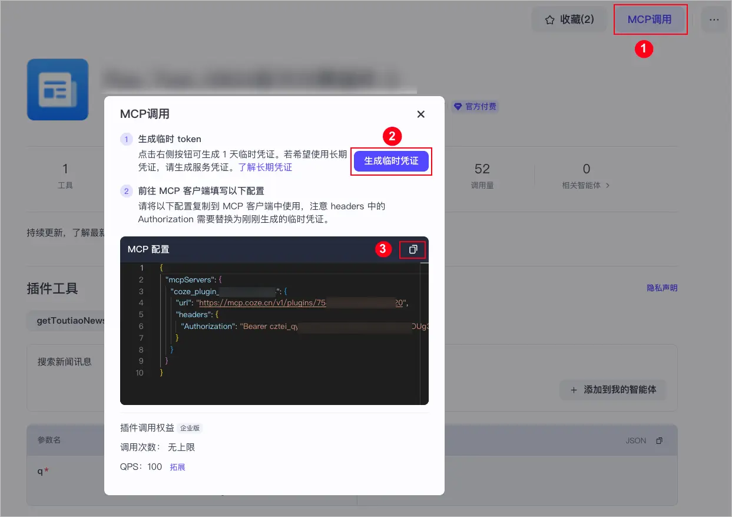Copy the JSON parameters with copy icon
This screenshot has width=732, height=517.
659,440
